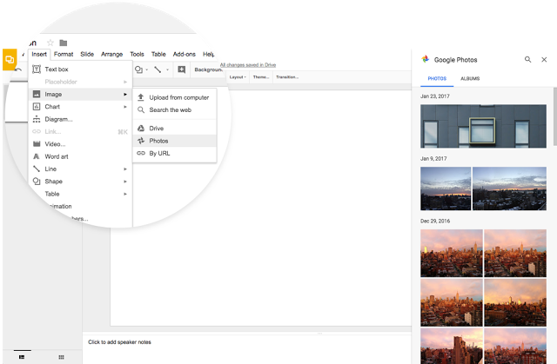
Task: Click the add comment toolbar icon
Action: tap(182, 69)
